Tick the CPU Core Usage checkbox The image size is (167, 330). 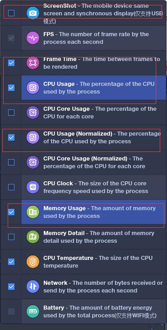(11, 113)
